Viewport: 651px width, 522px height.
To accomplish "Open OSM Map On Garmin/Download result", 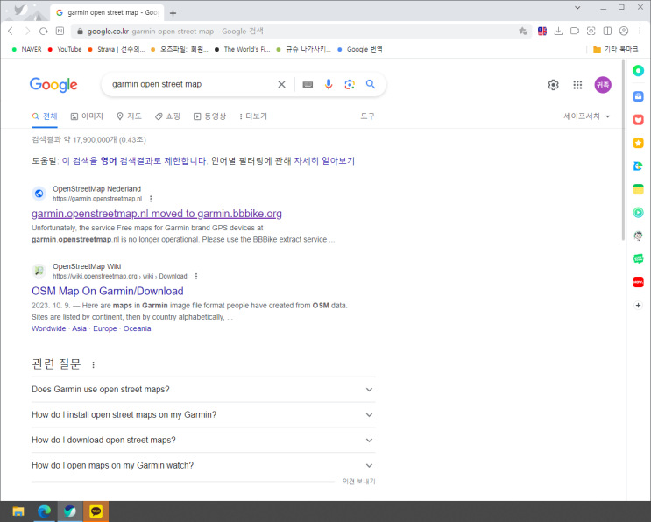I will [108, 292].
